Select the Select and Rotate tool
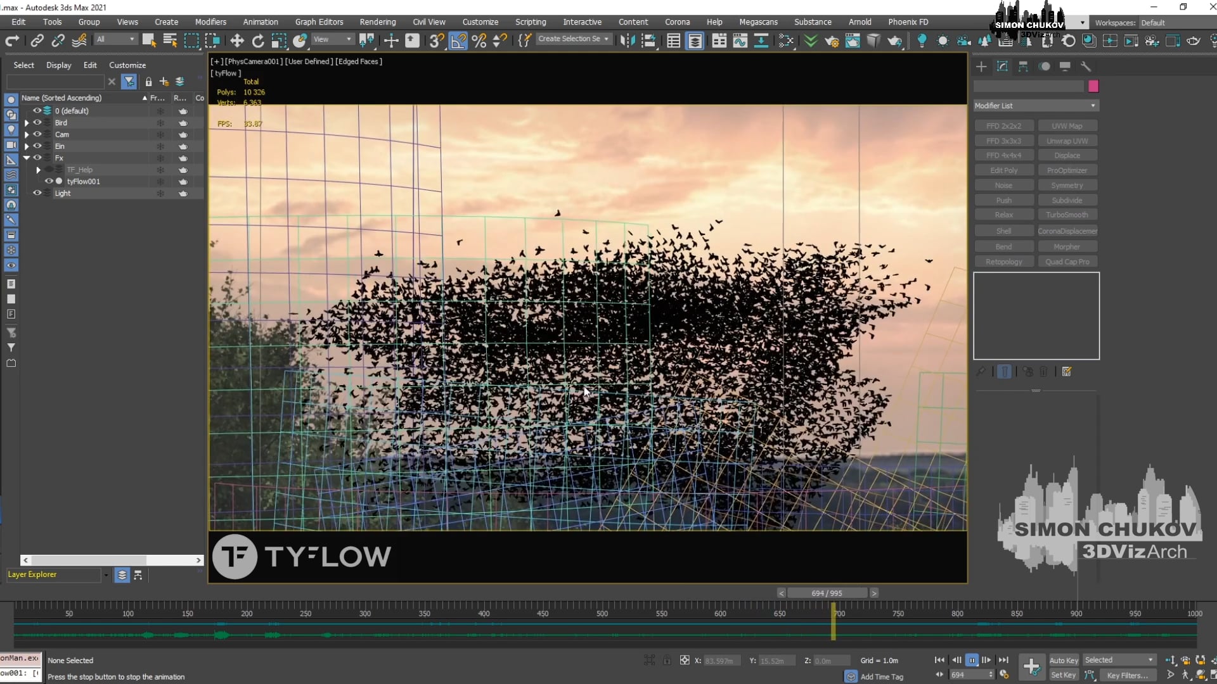 (257, 39)
